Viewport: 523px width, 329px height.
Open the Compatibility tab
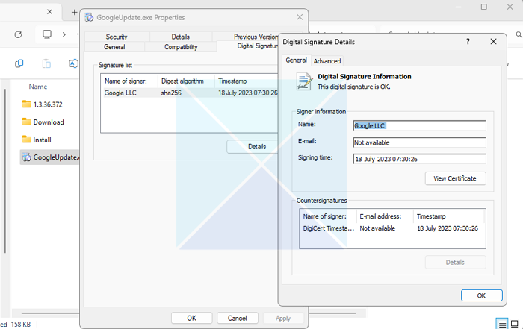(181, 47)
